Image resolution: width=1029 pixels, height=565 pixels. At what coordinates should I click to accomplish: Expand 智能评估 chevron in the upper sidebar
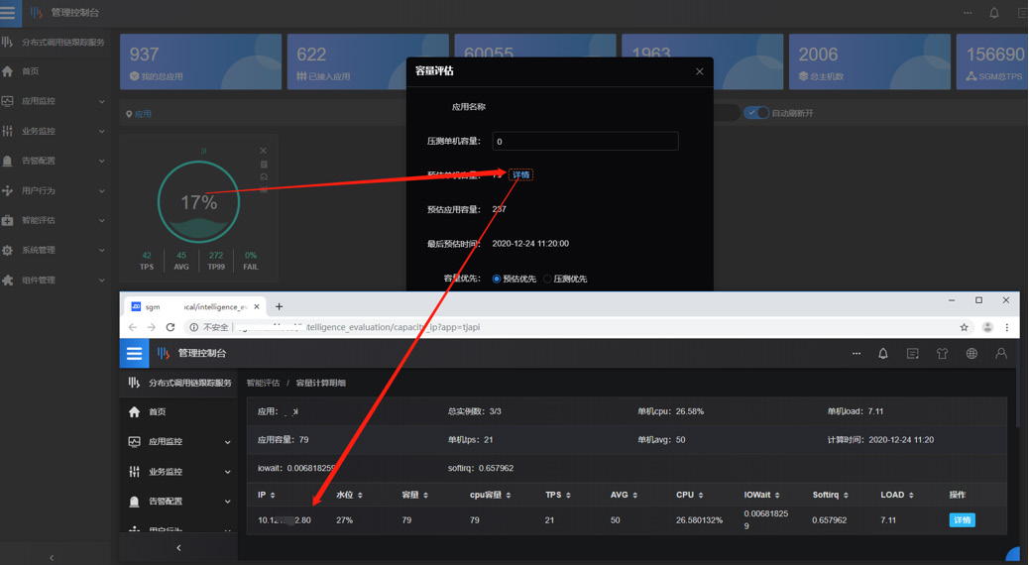click(x=102, y=220)
